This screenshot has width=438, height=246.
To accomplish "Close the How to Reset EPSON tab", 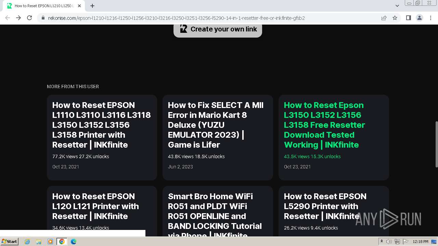I will click(79, 6).
